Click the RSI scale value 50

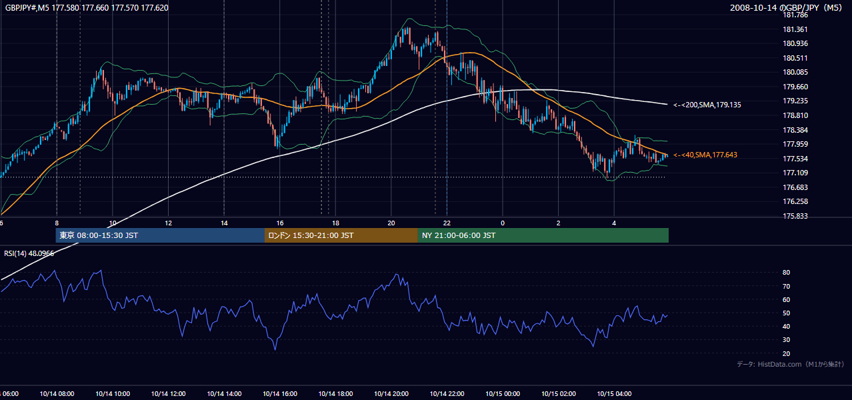(x=786, y=313)
